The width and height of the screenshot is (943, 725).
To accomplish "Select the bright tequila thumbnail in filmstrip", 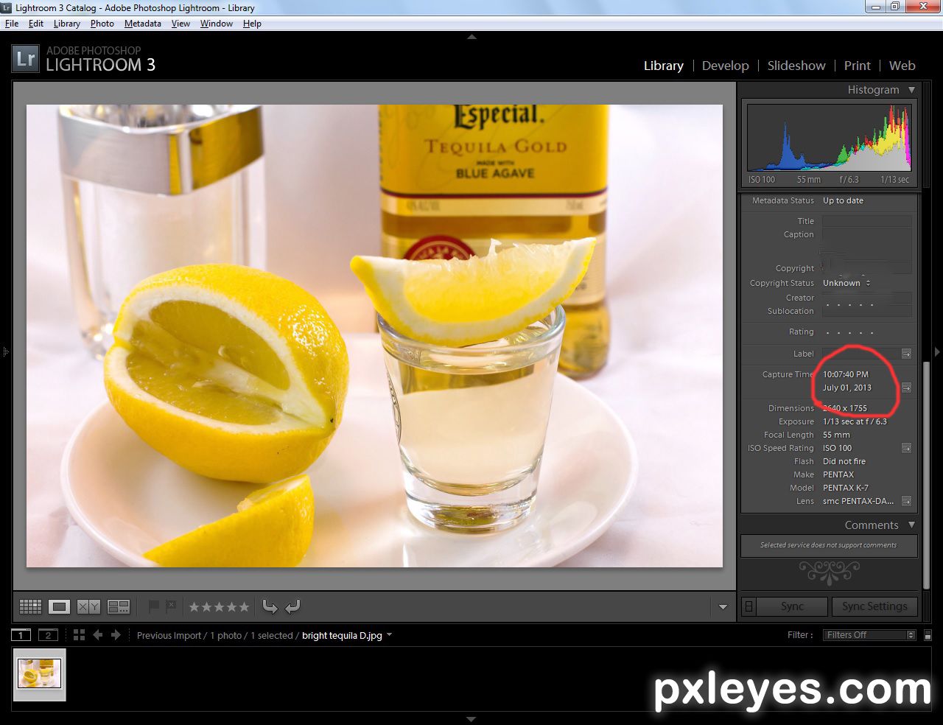I will (x=40, y=674).
